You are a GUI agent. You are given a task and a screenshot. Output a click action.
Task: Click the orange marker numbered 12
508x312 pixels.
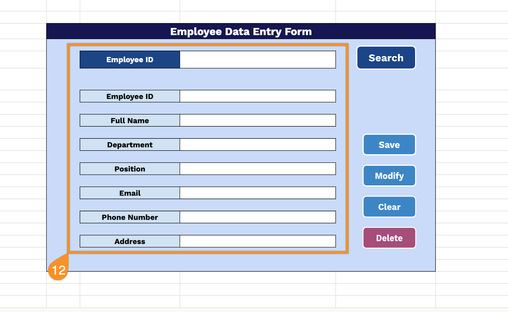pyautogui.click(x=59, y=270)
